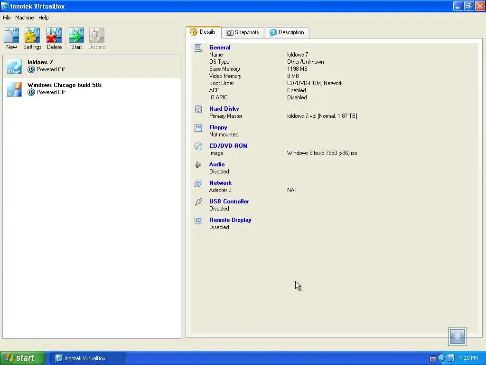Open the General settings link
Image resolution: width=486 pixels, height=365 pixels.
[220, 48]
